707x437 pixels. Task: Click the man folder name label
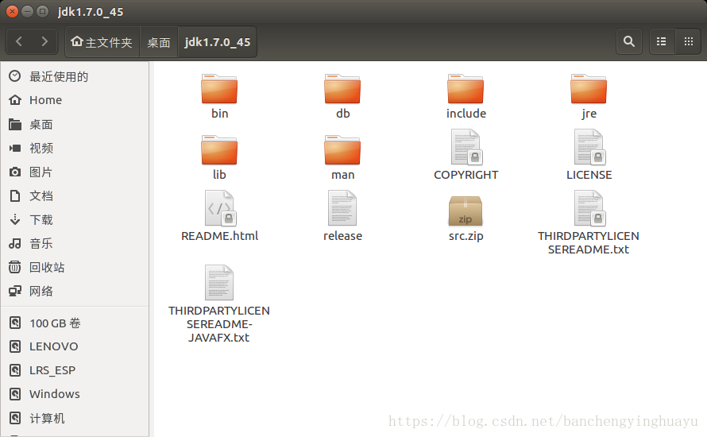[x=342, y=175]
